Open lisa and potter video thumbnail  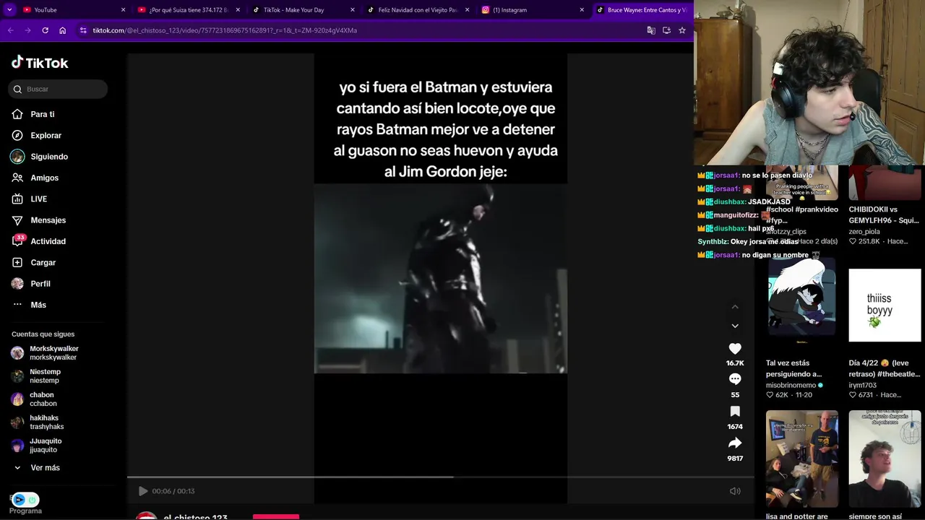point(802,459)
